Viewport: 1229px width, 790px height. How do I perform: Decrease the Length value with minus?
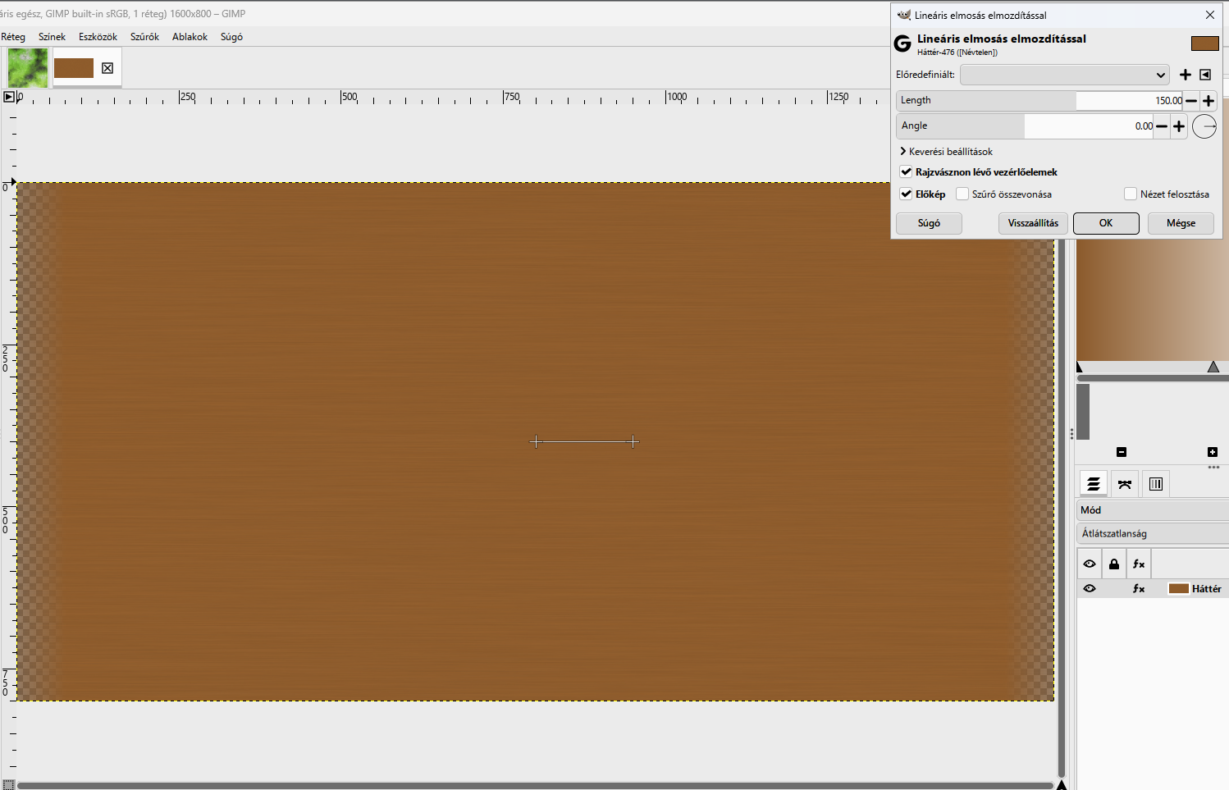(x=1191, y=101)
